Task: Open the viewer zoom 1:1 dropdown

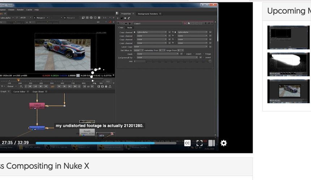Action: pos(107,18)
